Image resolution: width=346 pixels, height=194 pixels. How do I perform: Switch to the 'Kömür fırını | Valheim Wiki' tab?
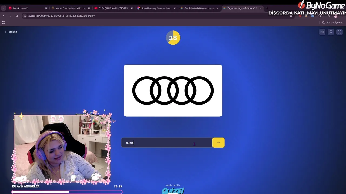pos(71,8)
